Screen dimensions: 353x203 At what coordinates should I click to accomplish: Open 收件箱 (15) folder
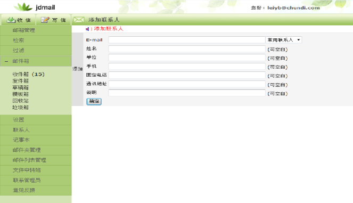pyautogui.click(x=29, y=74)
